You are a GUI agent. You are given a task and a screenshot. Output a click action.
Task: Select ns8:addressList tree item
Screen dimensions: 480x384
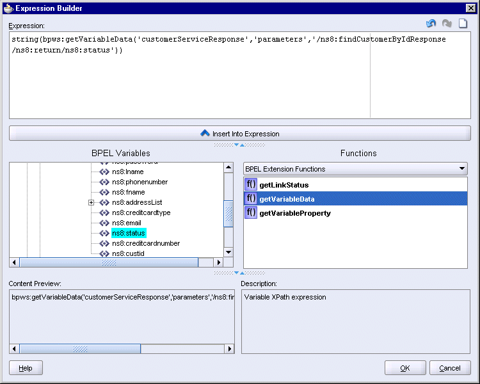point(137,202)
